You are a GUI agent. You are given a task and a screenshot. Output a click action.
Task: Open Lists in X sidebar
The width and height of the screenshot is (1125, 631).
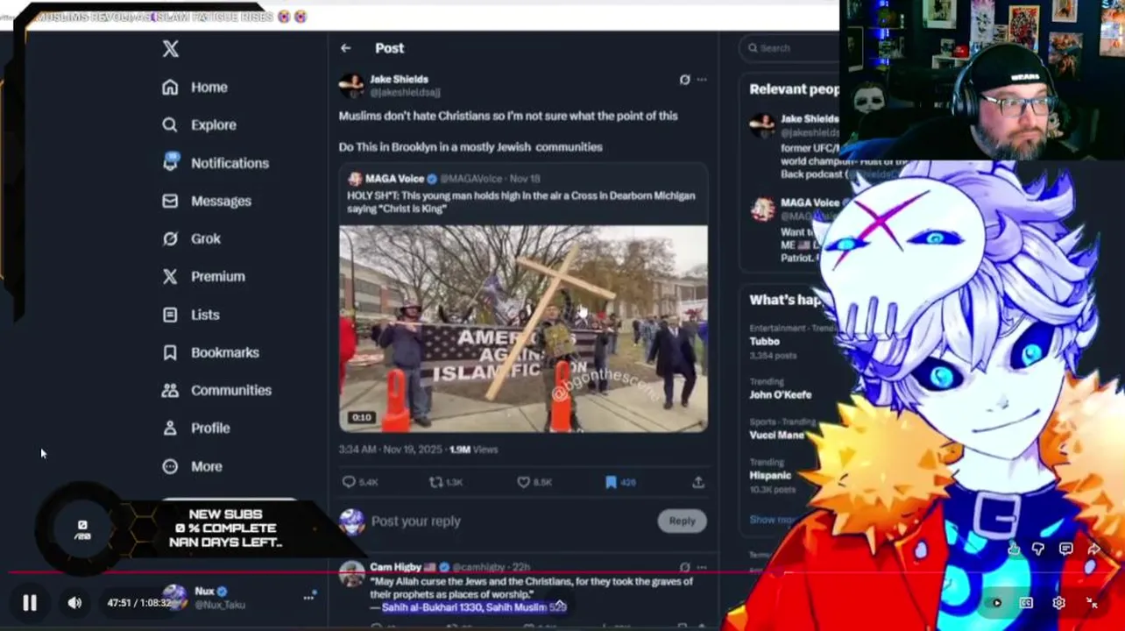point(191,315)
